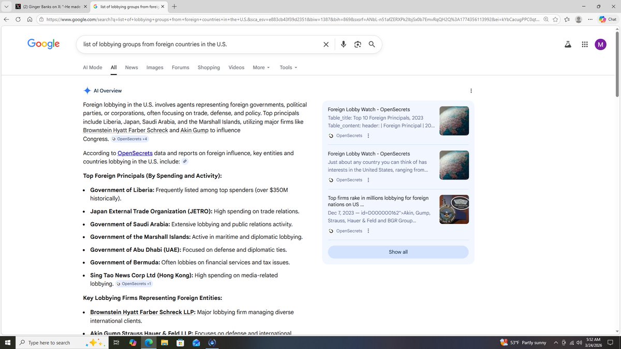The height and width of the screenshot is (349, 621).
Task: Open File Explorer from the taskbar
Action: (164, 342)
